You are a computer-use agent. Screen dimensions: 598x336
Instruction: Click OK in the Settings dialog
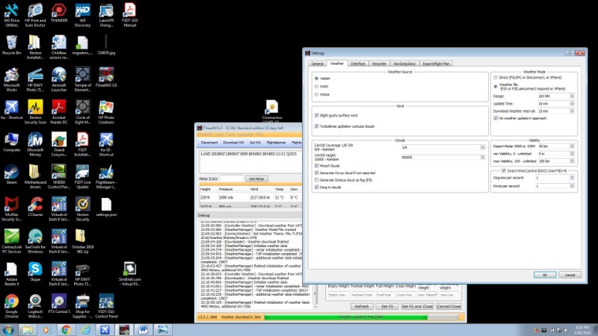point(545,275)
